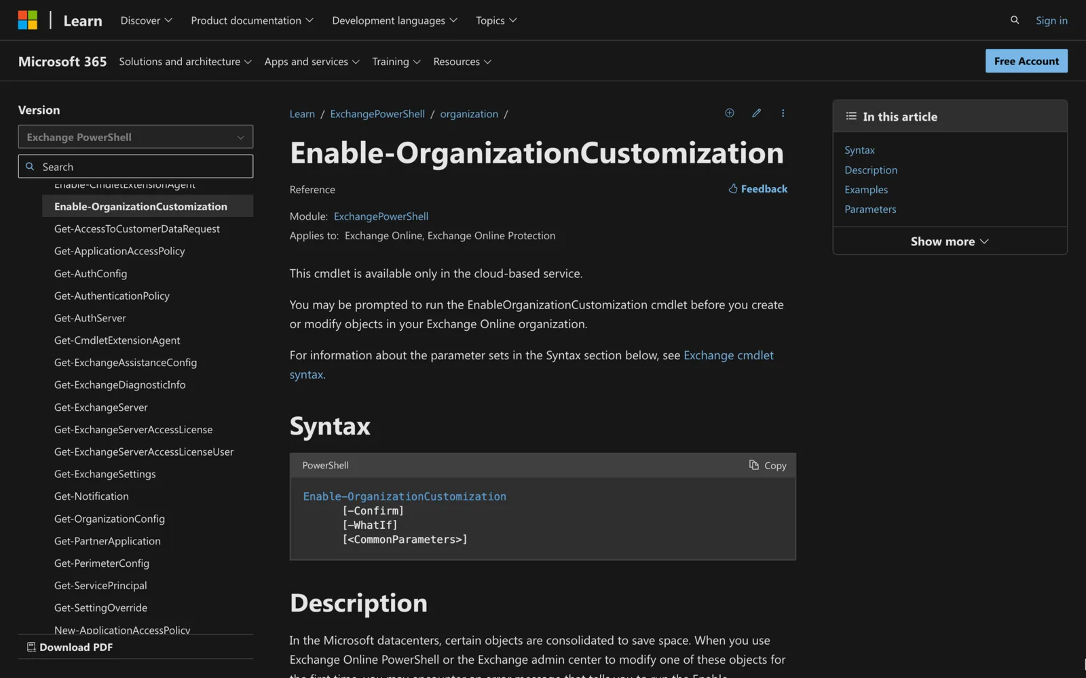Jump to Description in article outline
This screenshot has width=1086, height=678.
[x=871, y=170]
